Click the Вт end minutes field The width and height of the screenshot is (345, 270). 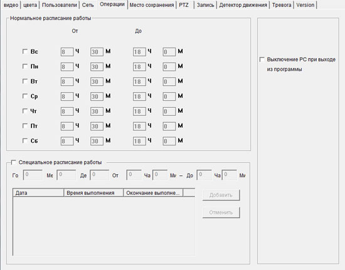pos(169,81)
